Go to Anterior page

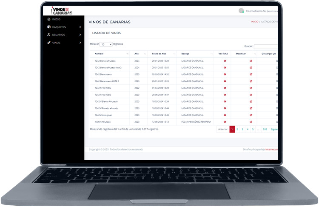click(x=223, y=129)
